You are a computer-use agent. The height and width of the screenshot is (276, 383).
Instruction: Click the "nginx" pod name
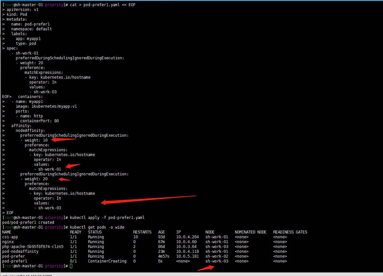click(x=8, y=242)
